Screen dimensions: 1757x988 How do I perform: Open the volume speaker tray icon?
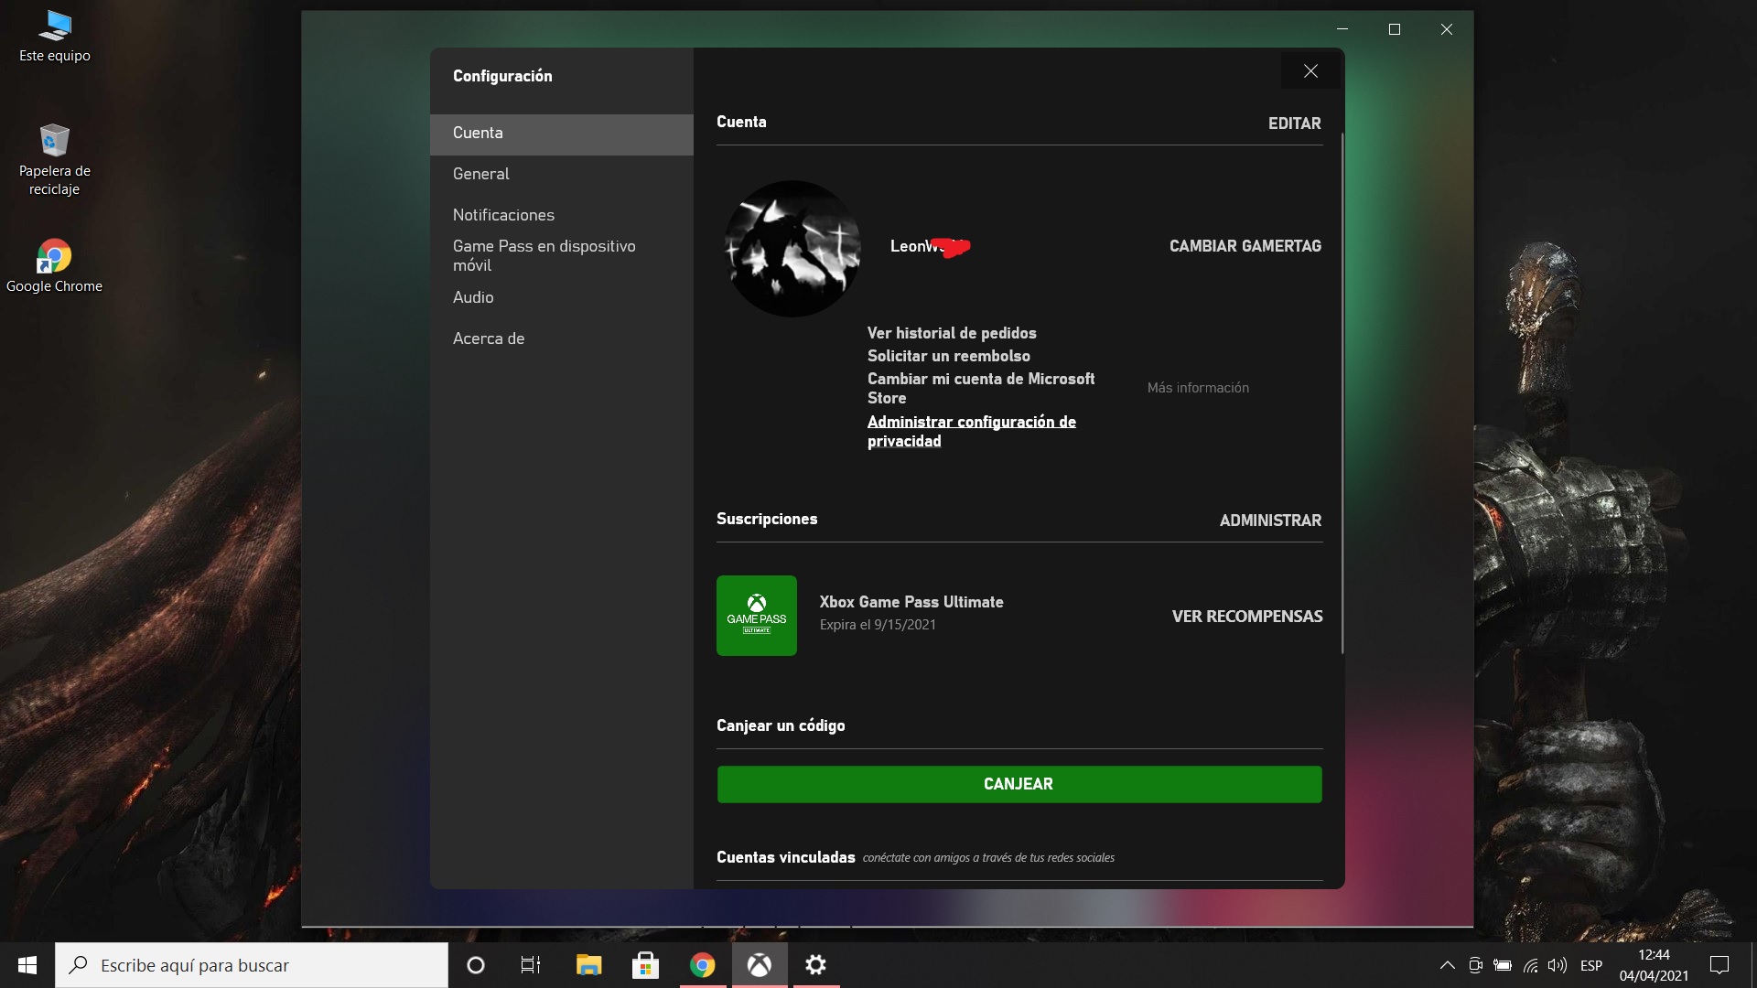tap(1558, 965)
